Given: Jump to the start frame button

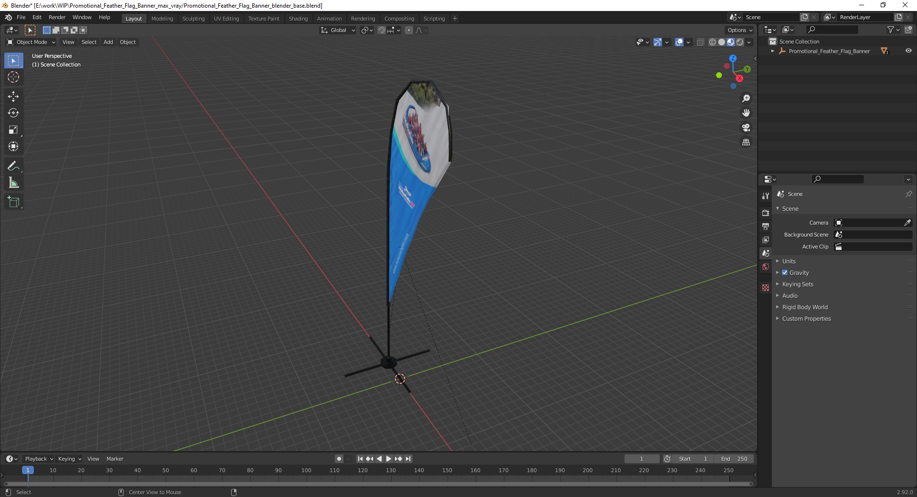Looking at the screenshot, I should click(360, 459).
